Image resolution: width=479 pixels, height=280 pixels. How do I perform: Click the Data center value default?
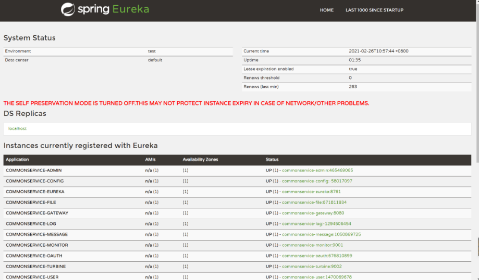click(x=155, y=60)
